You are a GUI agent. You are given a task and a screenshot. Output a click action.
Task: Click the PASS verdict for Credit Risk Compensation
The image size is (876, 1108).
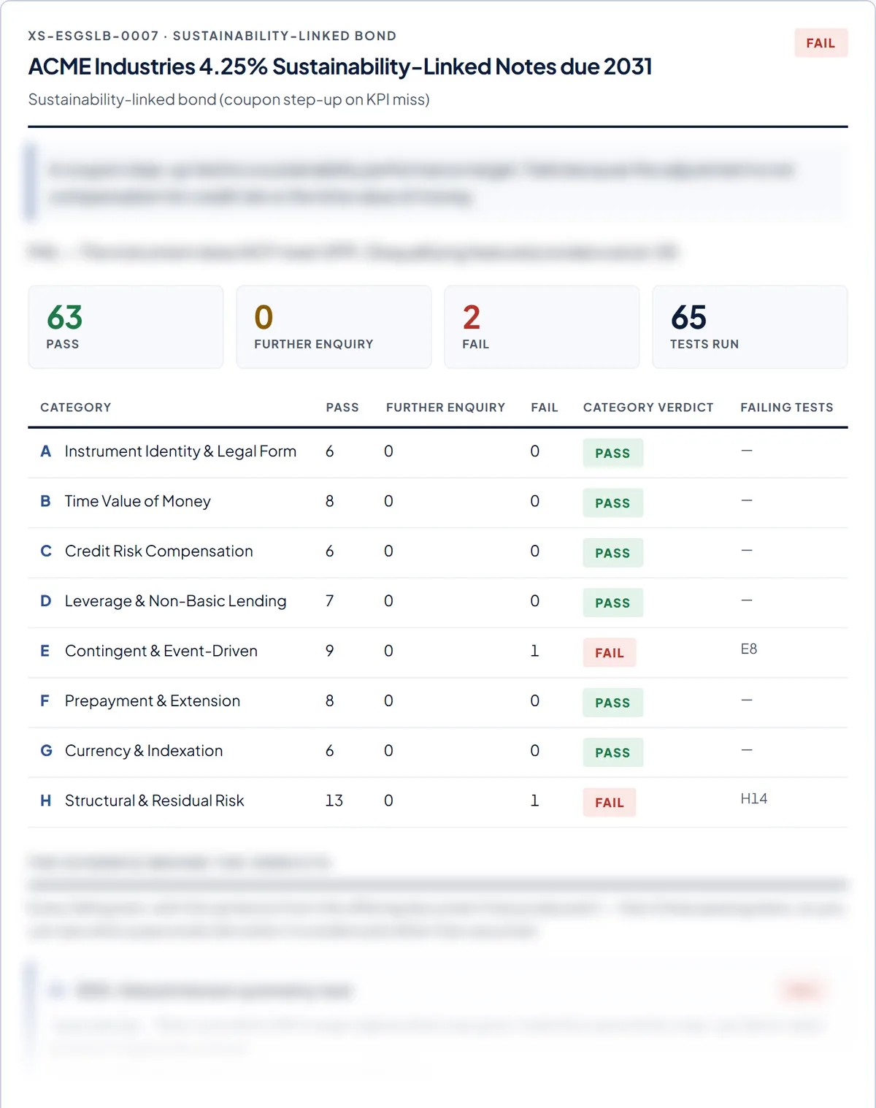pyautogui.click(x=612, y=553)
